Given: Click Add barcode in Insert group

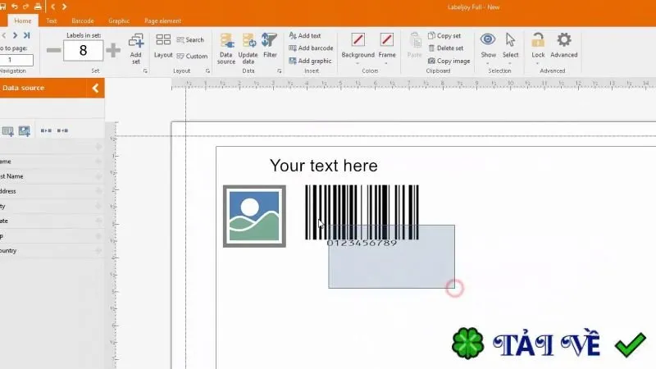Looking at the screenshot, I should coord(311,48).
